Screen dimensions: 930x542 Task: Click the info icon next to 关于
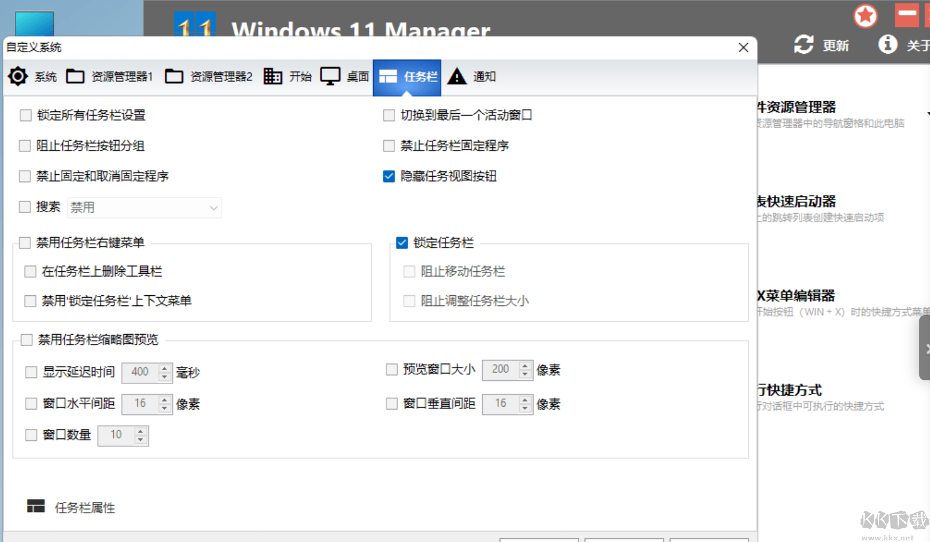(x=887, y=44)
